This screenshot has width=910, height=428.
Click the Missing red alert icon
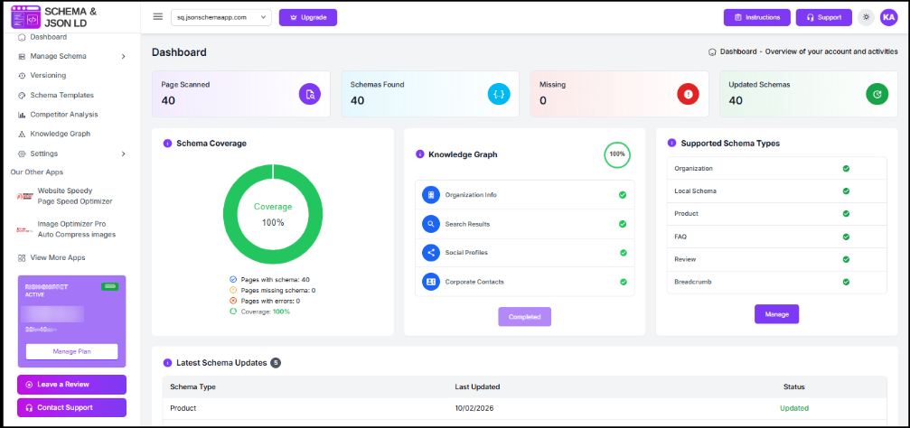coord(688,94)
